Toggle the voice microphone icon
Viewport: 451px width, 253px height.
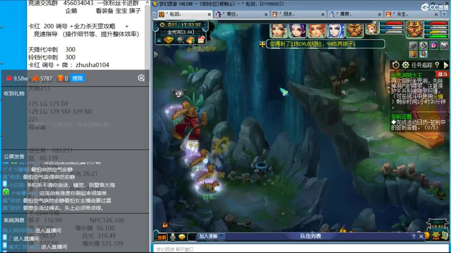coord(173,237)
